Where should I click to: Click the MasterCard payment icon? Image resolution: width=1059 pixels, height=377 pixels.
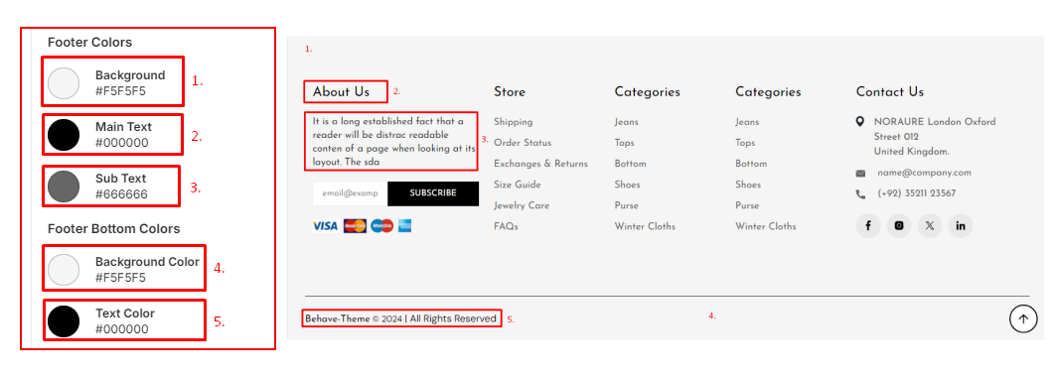355,226
